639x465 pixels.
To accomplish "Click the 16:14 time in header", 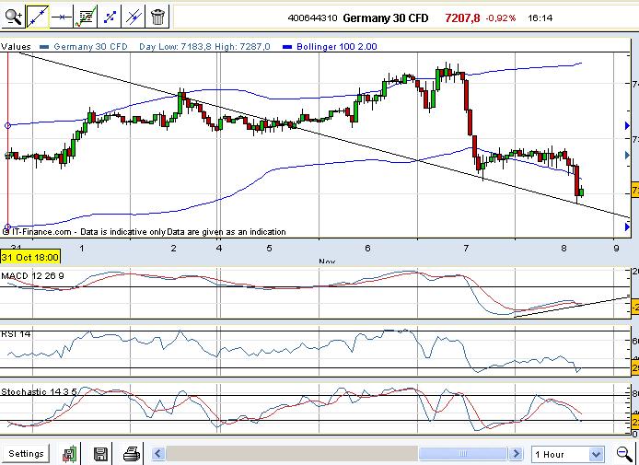I will 540,17.
